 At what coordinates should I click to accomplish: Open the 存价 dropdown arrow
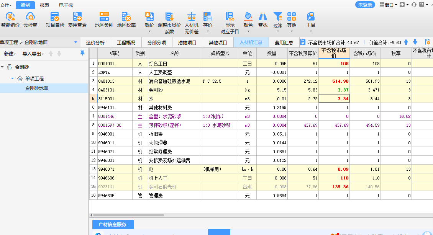[x=207, y=31]
